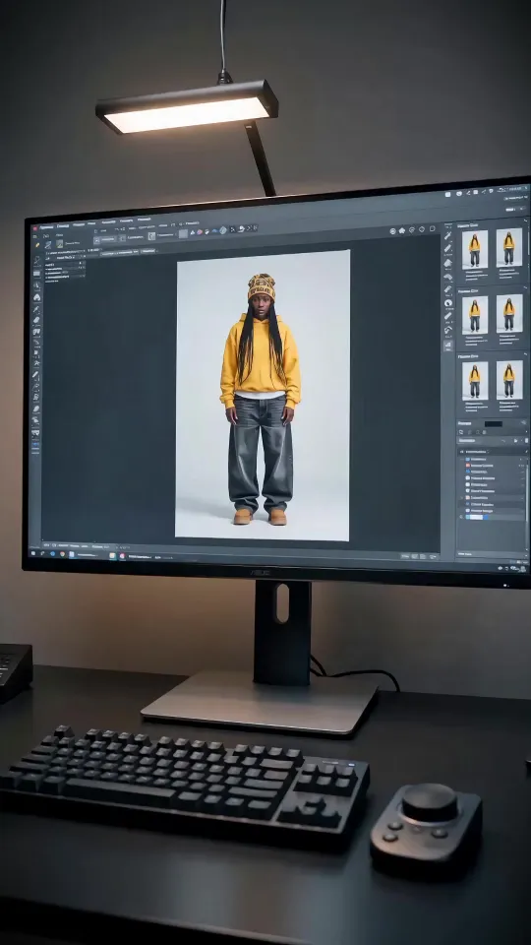The height and width of the screenshot is (945, 531).
Task: Click the thumbnail panel vertical scrollbar
Action: (529, 241)
